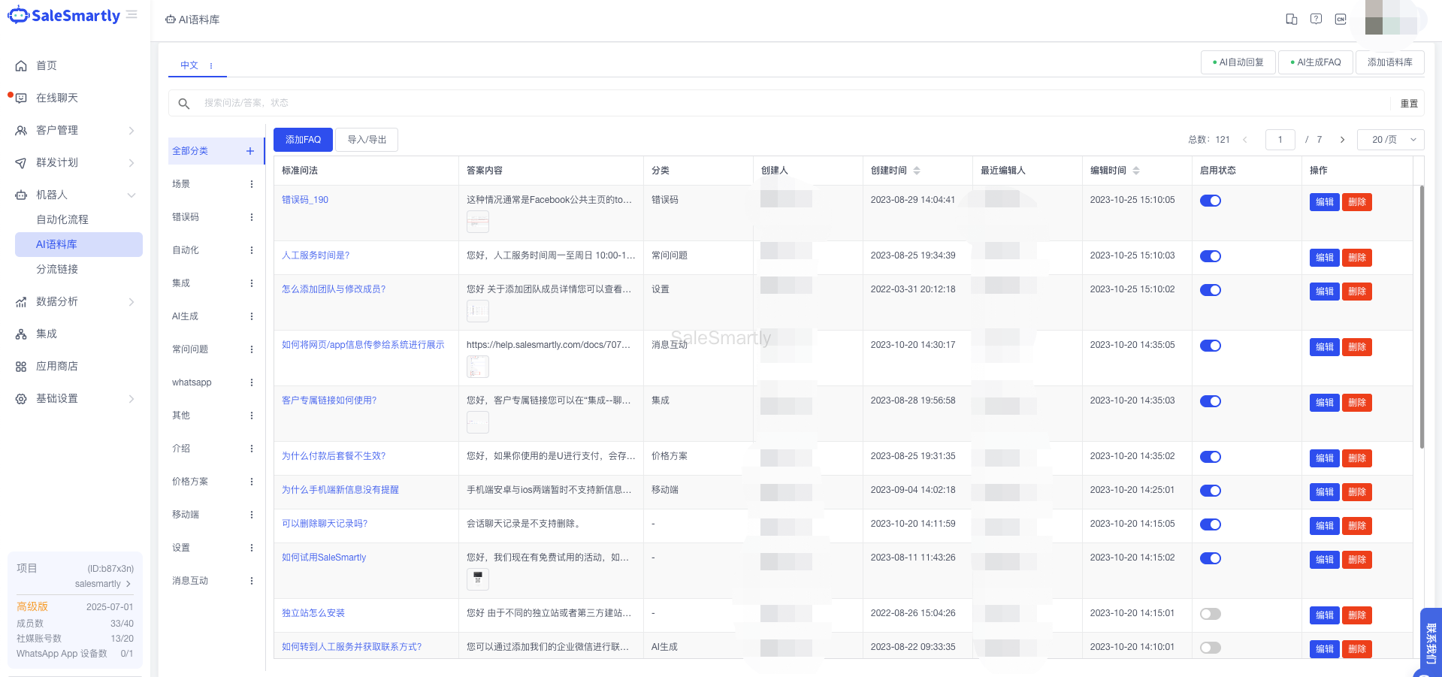This screenshot has height=677, width=1442.
Task: Open the FAQ link 人工服务时间是?
Action: coord(316,255)
